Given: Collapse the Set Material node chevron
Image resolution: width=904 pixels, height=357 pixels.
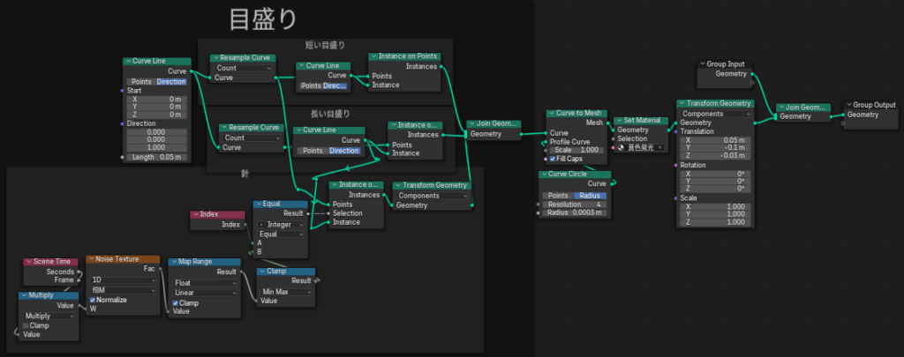Looking at the screenshot, I should pyautogui.click(x=619, y=121).
